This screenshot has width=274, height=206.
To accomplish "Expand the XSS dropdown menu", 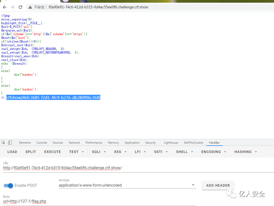I will pos(120,152).
